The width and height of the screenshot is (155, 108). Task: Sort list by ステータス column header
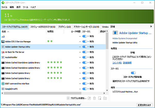(90, 31)
